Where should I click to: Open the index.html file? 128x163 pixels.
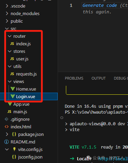(x=21, y=127)
